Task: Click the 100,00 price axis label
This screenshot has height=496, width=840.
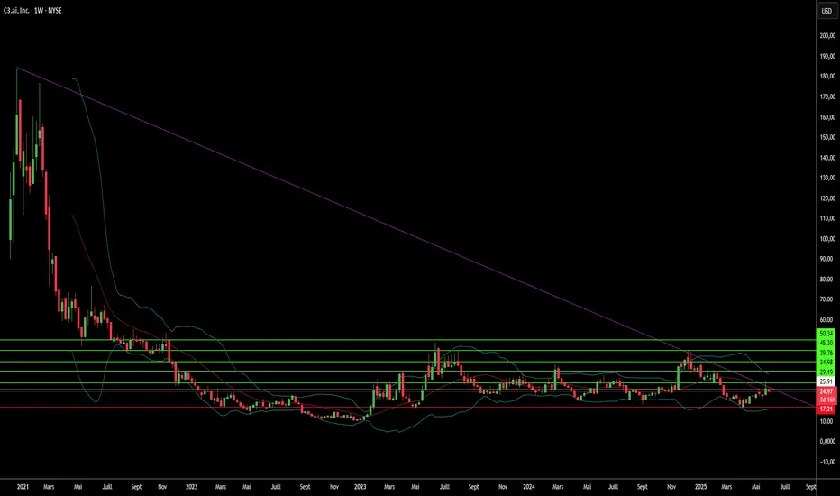Action: pos(827,239)
